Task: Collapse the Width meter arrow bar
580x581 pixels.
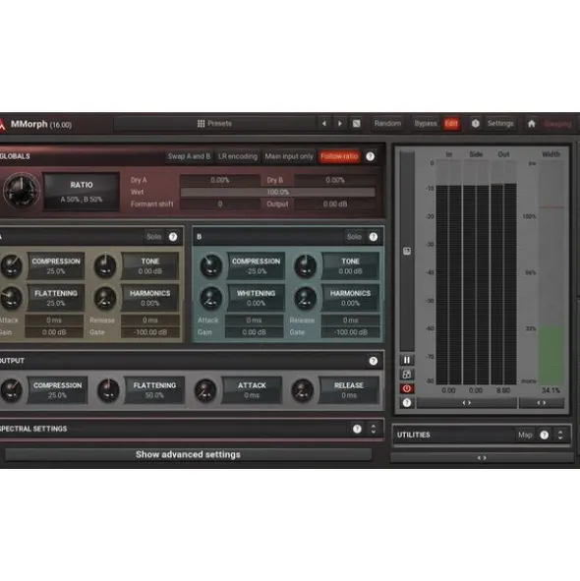Action: coord(542,403)
